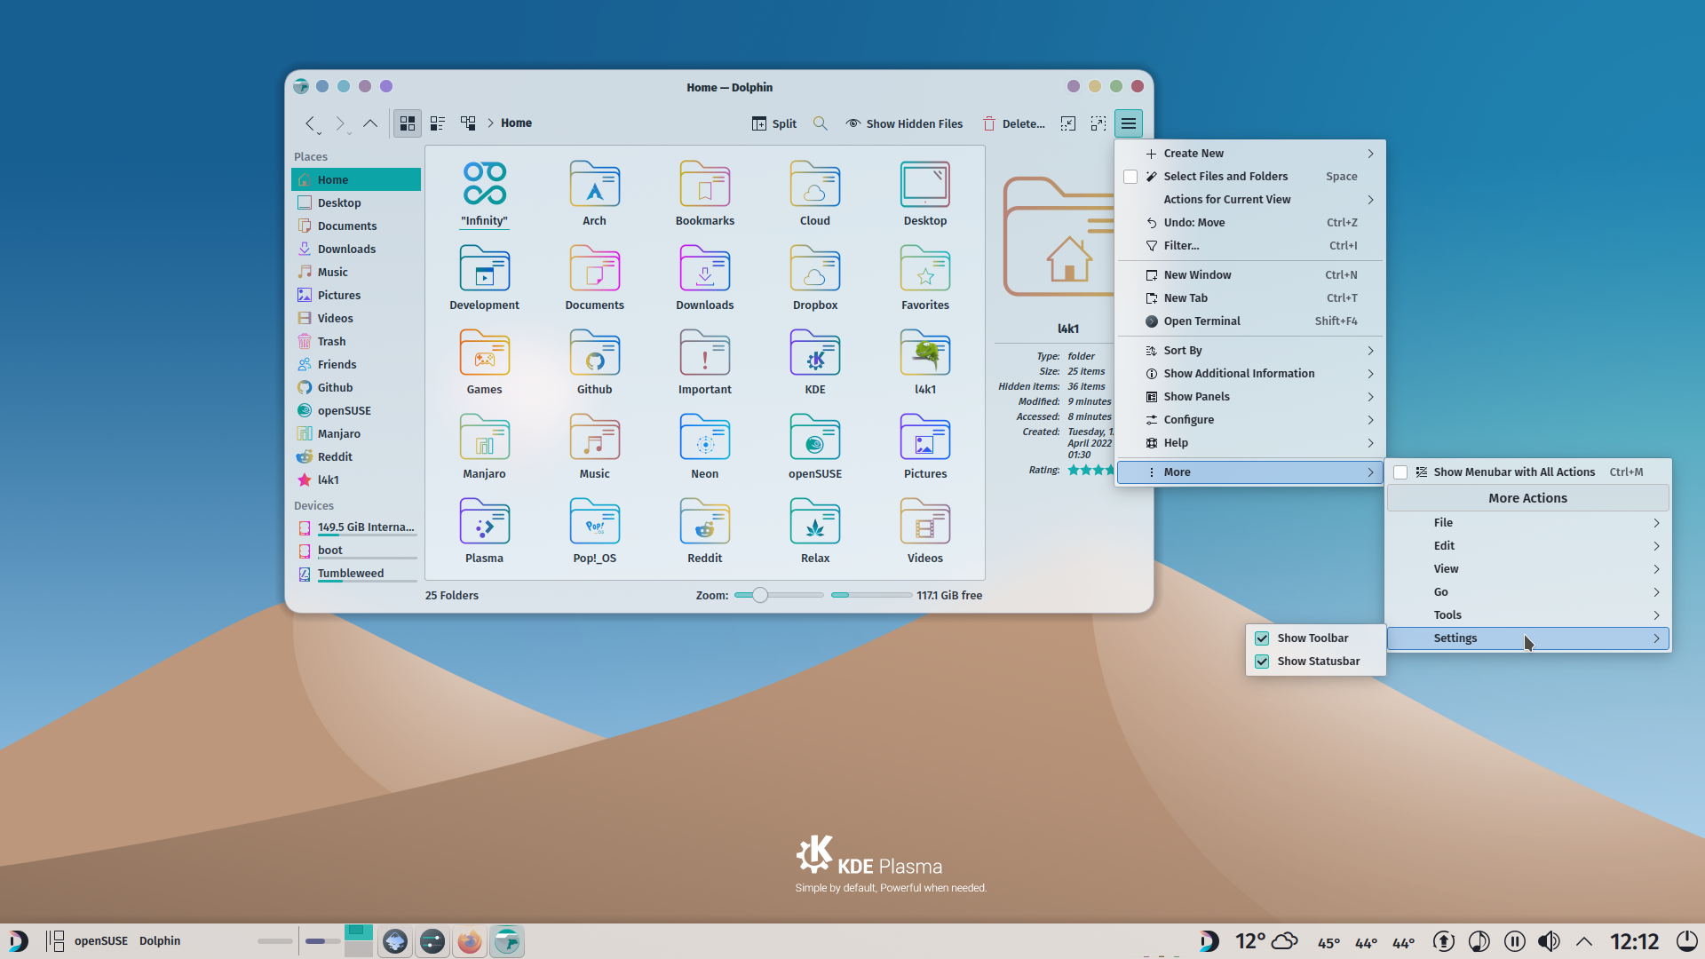This screenshot has width=1705, height=959.
Task: Open Filter... from the menu
Action: [1249, 246]
